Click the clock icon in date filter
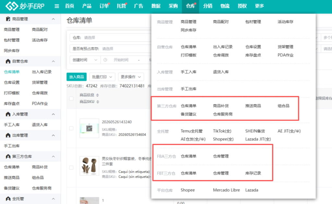 (105, 60)
